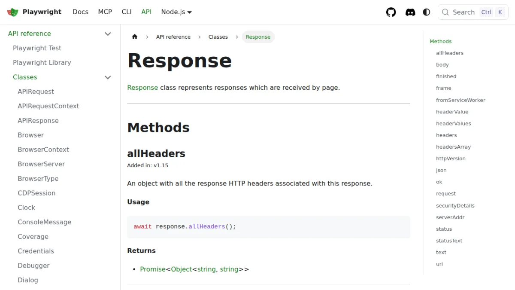Open the Promise return type link
Image resolution: width=515 pixels, height=290 pixels.
[x=153, y=269]
